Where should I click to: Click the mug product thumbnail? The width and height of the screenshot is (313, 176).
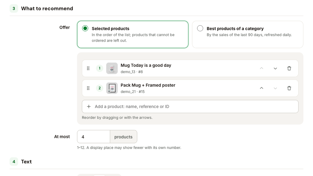point(112,69)
